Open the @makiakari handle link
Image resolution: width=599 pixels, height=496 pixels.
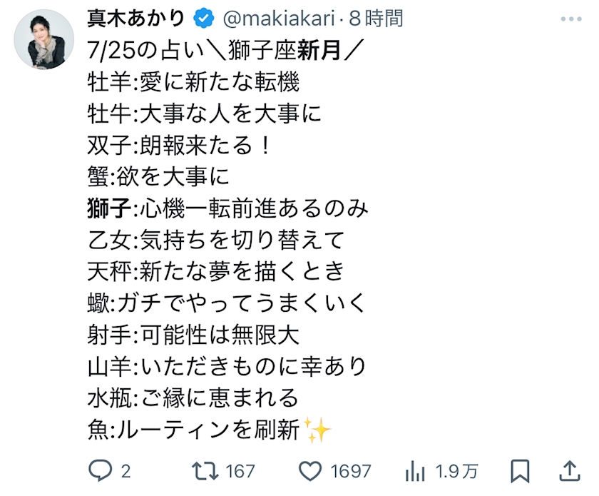pos(279,19)
